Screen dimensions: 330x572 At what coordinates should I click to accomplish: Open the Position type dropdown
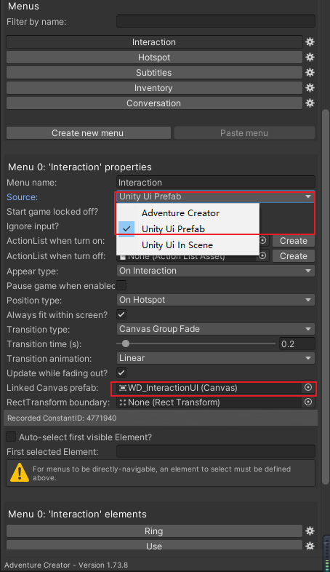pyautogui.click(x=216, y=300)
